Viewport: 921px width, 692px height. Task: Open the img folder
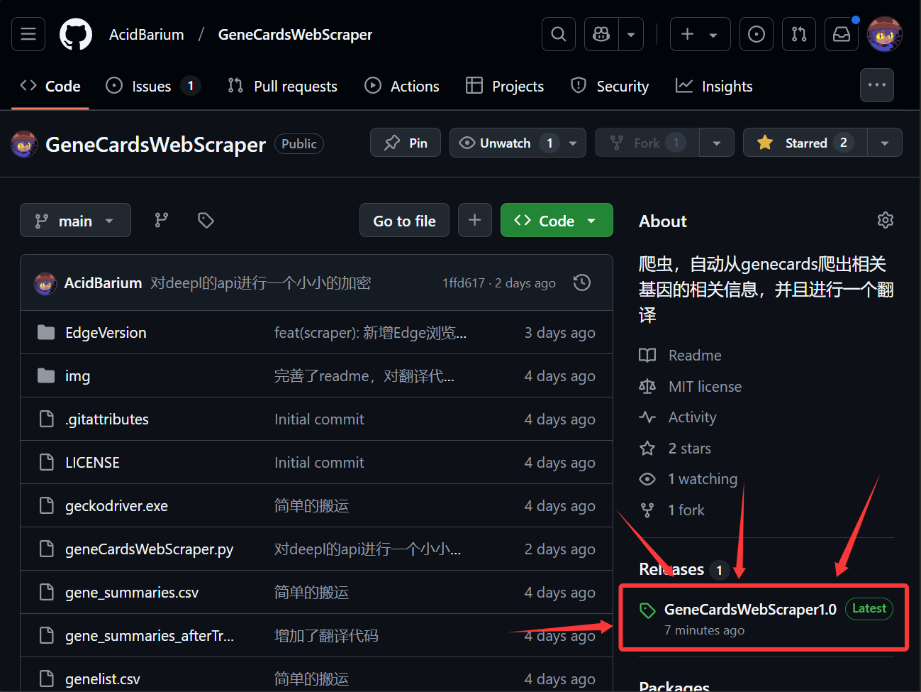[77, 375]
